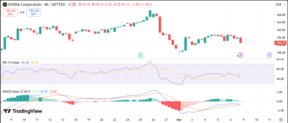288x123 pixels.
Task: Click the red 153.12 current price label
Action: click(x=281, y=43)
